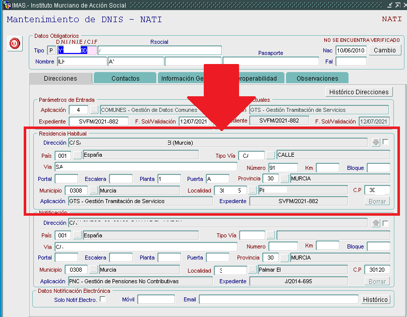Open lookup button next to Aplicación 4
Screen dimensions: 407x317
point(94,110)
